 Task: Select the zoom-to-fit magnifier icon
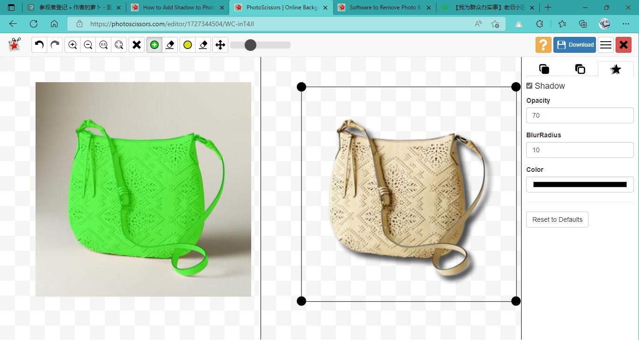coord(119,45)
